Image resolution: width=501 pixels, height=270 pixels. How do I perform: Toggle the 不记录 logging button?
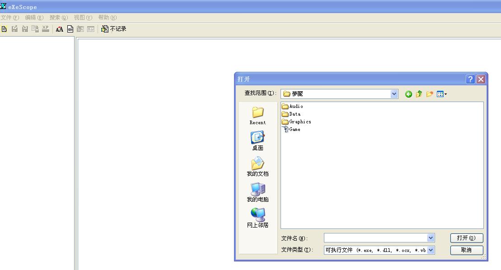pos(114,29)
